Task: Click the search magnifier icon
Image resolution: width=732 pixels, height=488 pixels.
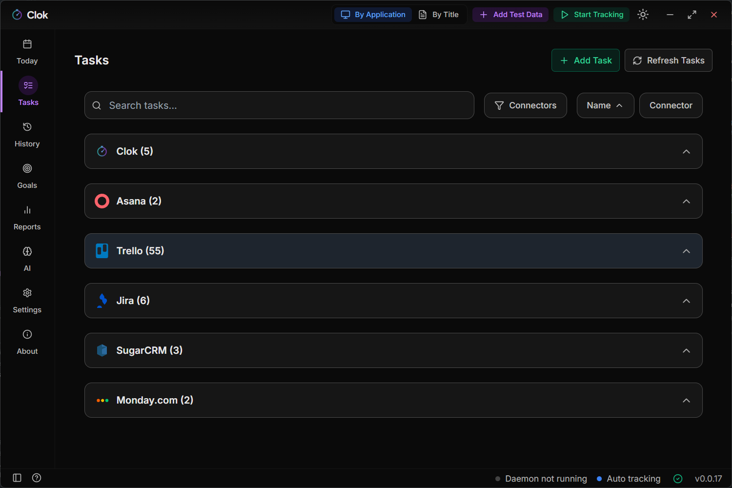Action: tap(97, 105)
